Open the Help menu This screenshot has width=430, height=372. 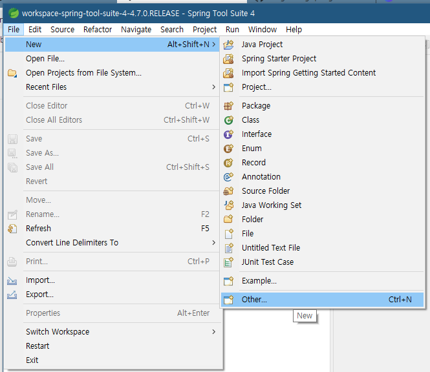point(294,29)
